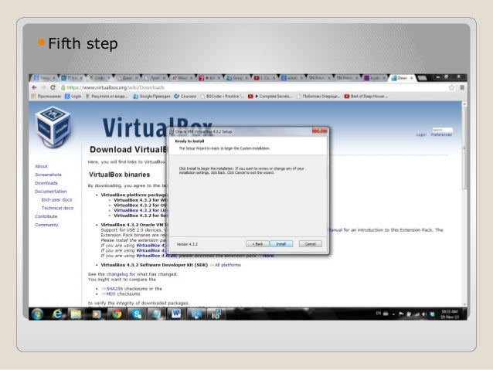Image resolution: width=493 pixels, height=370 pixels.
Task: Click the EN language indicator
Action: click(378, 314)
